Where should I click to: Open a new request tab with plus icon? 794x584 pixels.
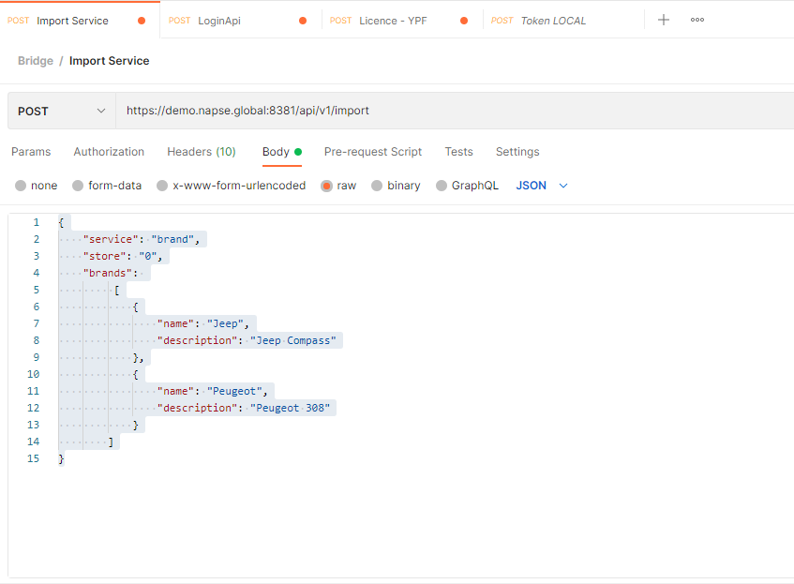[x=664, y=20]
